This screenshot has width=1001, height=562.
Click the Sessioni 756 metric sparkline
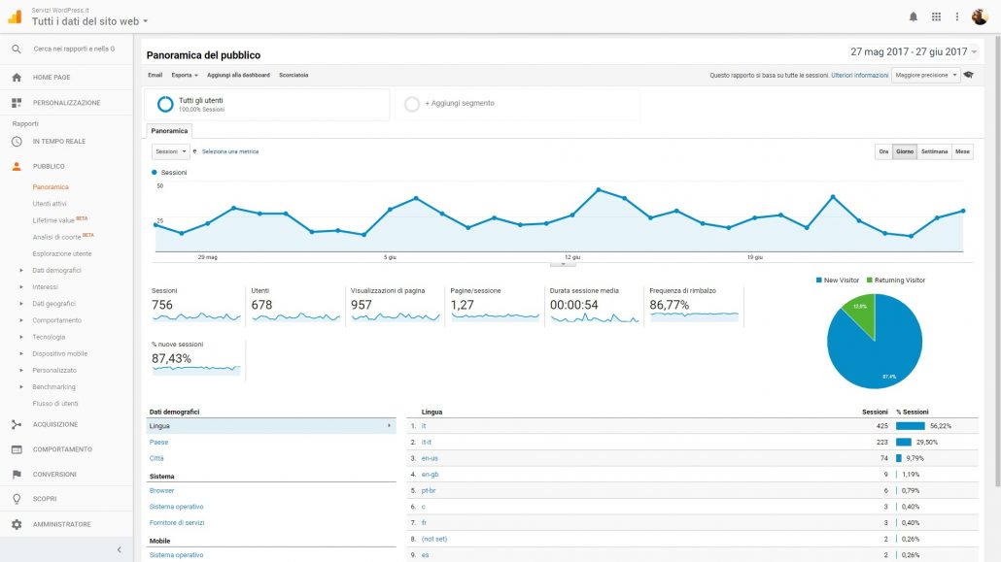click(x=196, y=316)
